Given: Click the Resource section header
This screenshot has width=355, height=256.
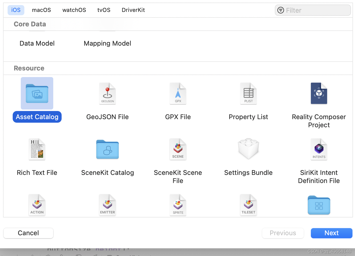Looking at the screenshot, I should pyautogui.click(x=29, y=68).
